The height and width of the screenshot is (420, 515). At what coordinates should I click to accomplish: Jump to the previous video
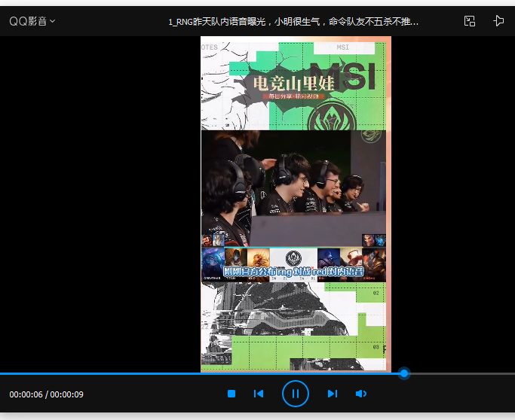[259, 394]
